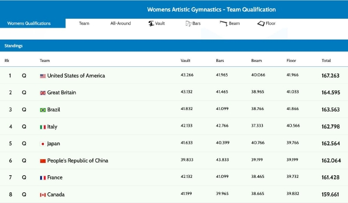Screen dimensions: 348x203
Task: Click Great Britain floor score 41.033
Action: (292, 92)
